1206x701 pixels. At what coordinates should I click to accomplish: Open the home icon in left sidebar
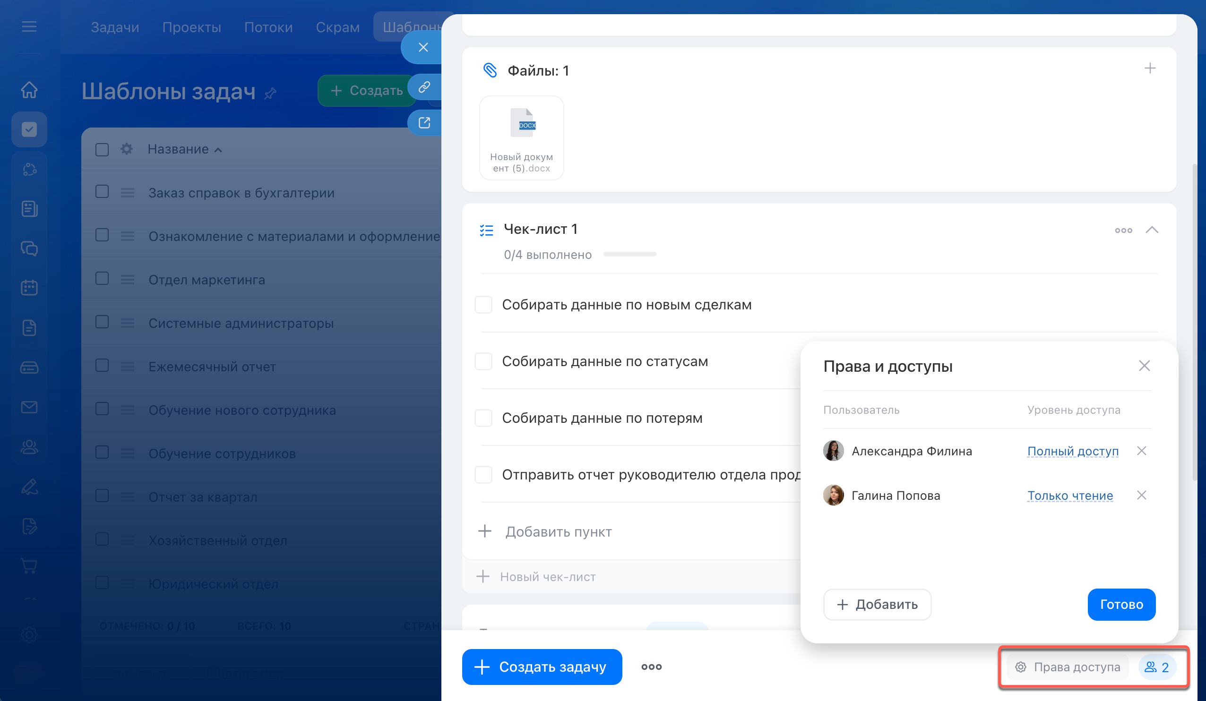[x=29, y=89]
